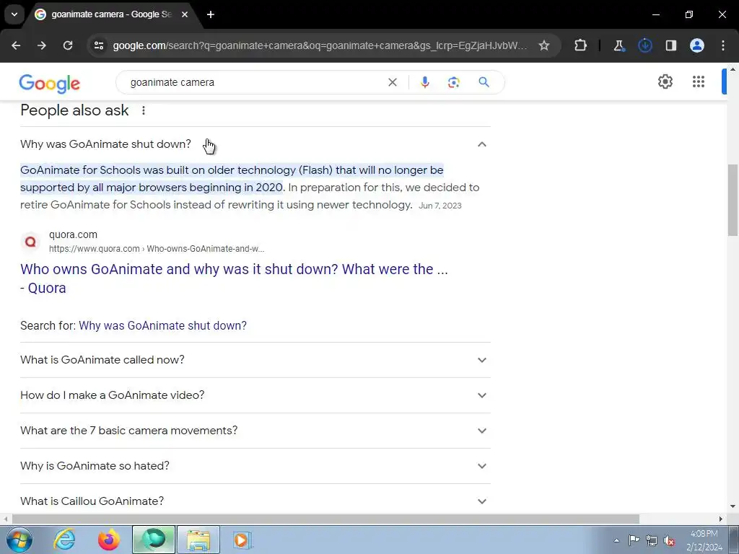Click the scroll right arrow

(721, 519)
